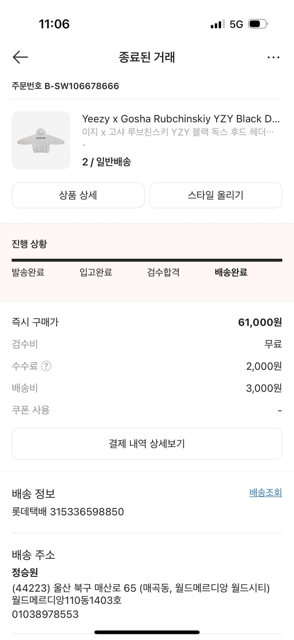Screen dimensions: 294x640
Task: Select the 발송완료 progress step
Action: (28, 272)
